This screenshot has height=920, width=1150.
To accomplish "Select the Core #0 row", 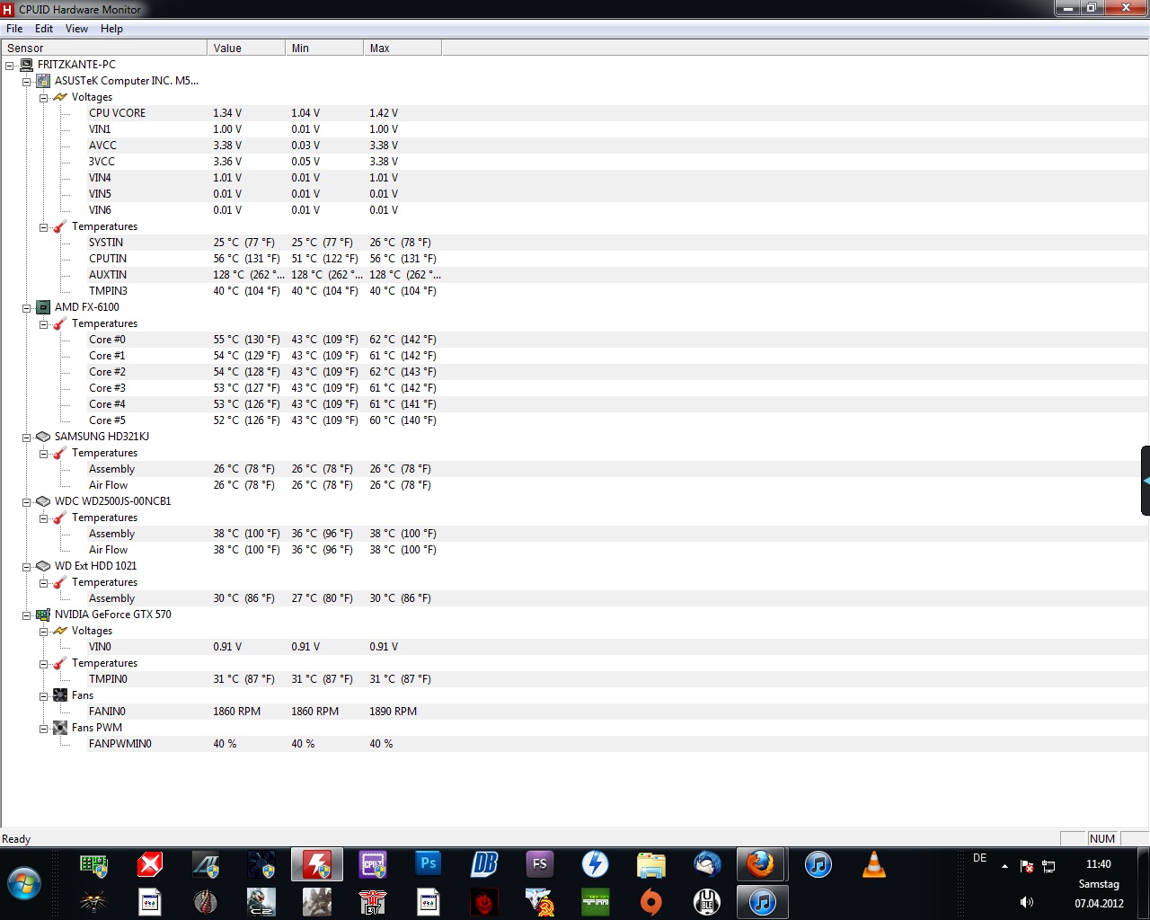I will 575,340.
